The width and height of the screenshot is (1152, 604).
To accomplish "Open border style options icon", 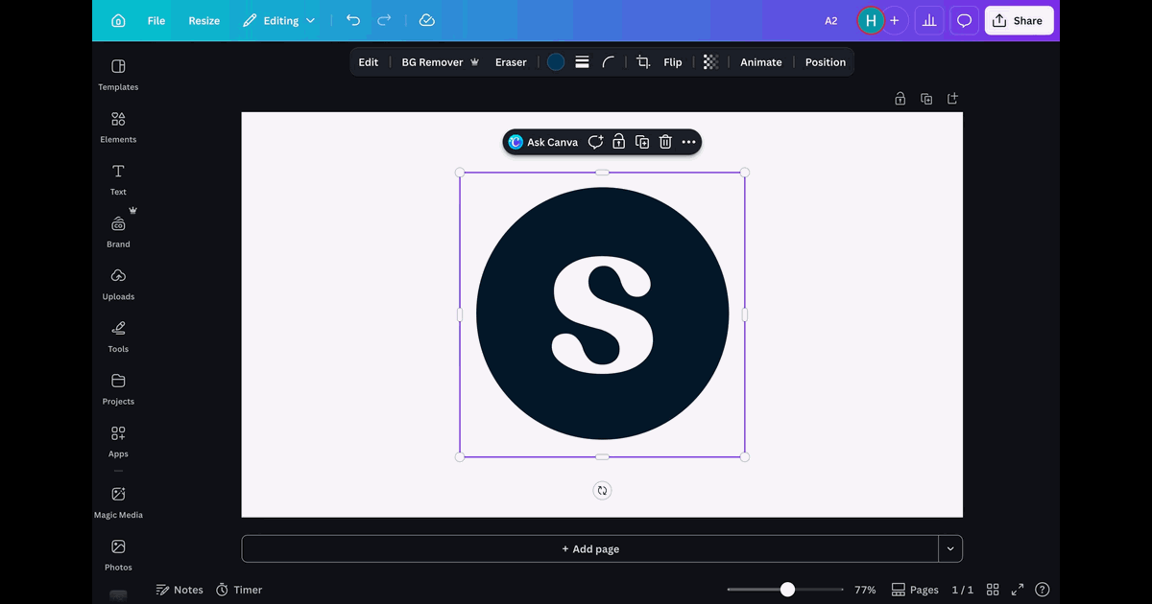I will tap(582, 62).
